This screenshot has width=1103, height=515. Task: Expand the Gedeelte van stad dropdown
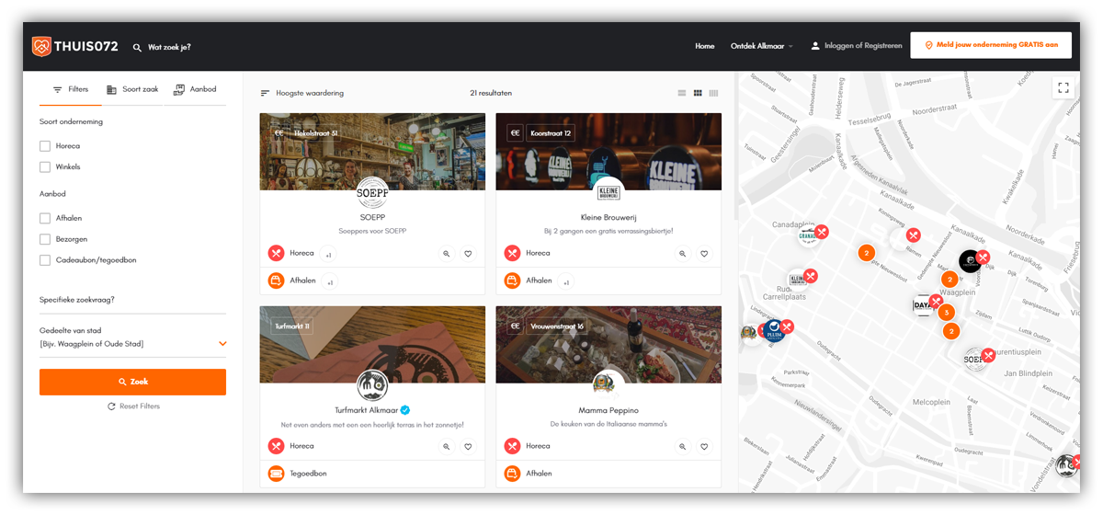pyautogui.click(x=222, y=344)
